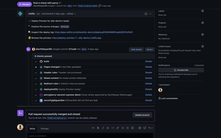
Task: Click the final-ci-percy-c… branch label
Action: (57, 118)
